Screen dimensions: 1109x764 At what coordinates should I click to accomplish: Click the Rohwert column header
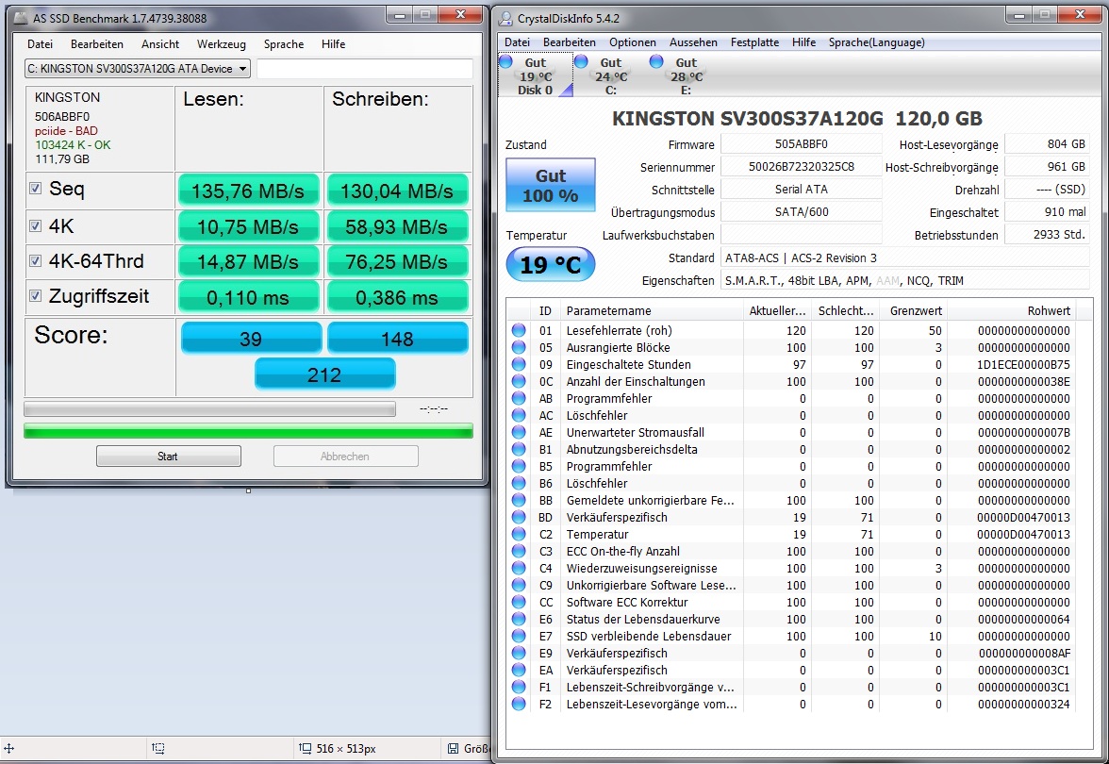click(x=1011, y=310)
